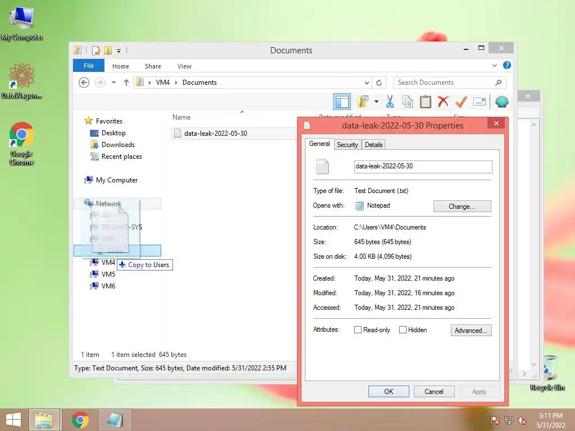Image resolution: width=575 pixels, height=431 pixels.
Task: Click the network tray icon
Action: coord(508,420)
